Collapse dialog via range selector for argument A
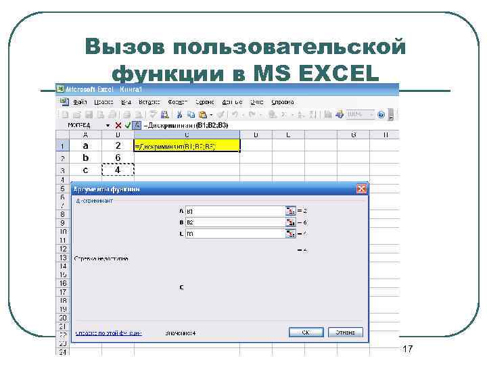Image resolution: width=487 pixels, height=365 pixels. [x=290, y=211]
